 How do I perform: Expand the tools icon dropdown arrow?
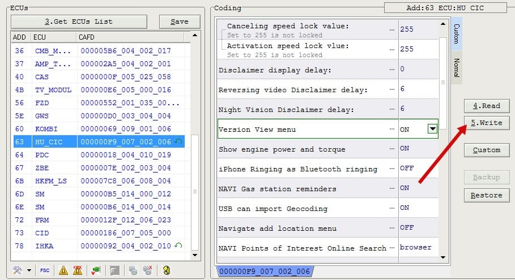coord(29,270)
